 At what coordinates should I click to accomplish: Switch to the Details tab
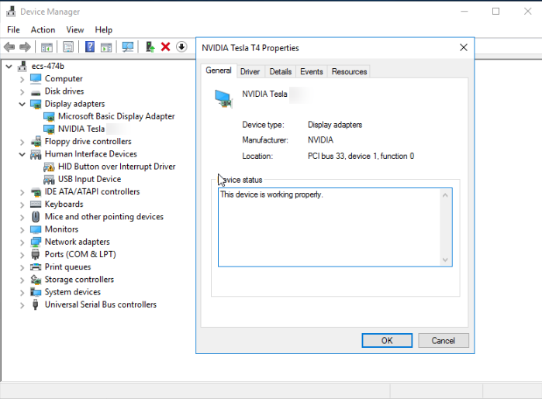(281, 71)
